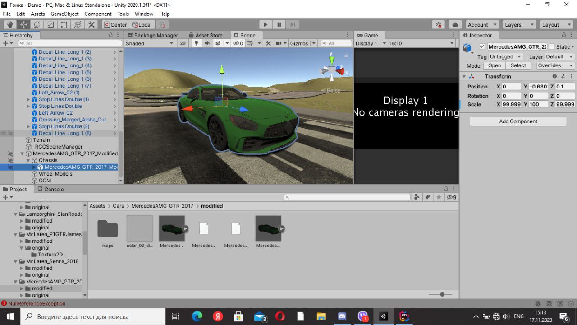Open the 16:10 aspect ratio dropdown
The image size is (577, 325).
(421, 43)
